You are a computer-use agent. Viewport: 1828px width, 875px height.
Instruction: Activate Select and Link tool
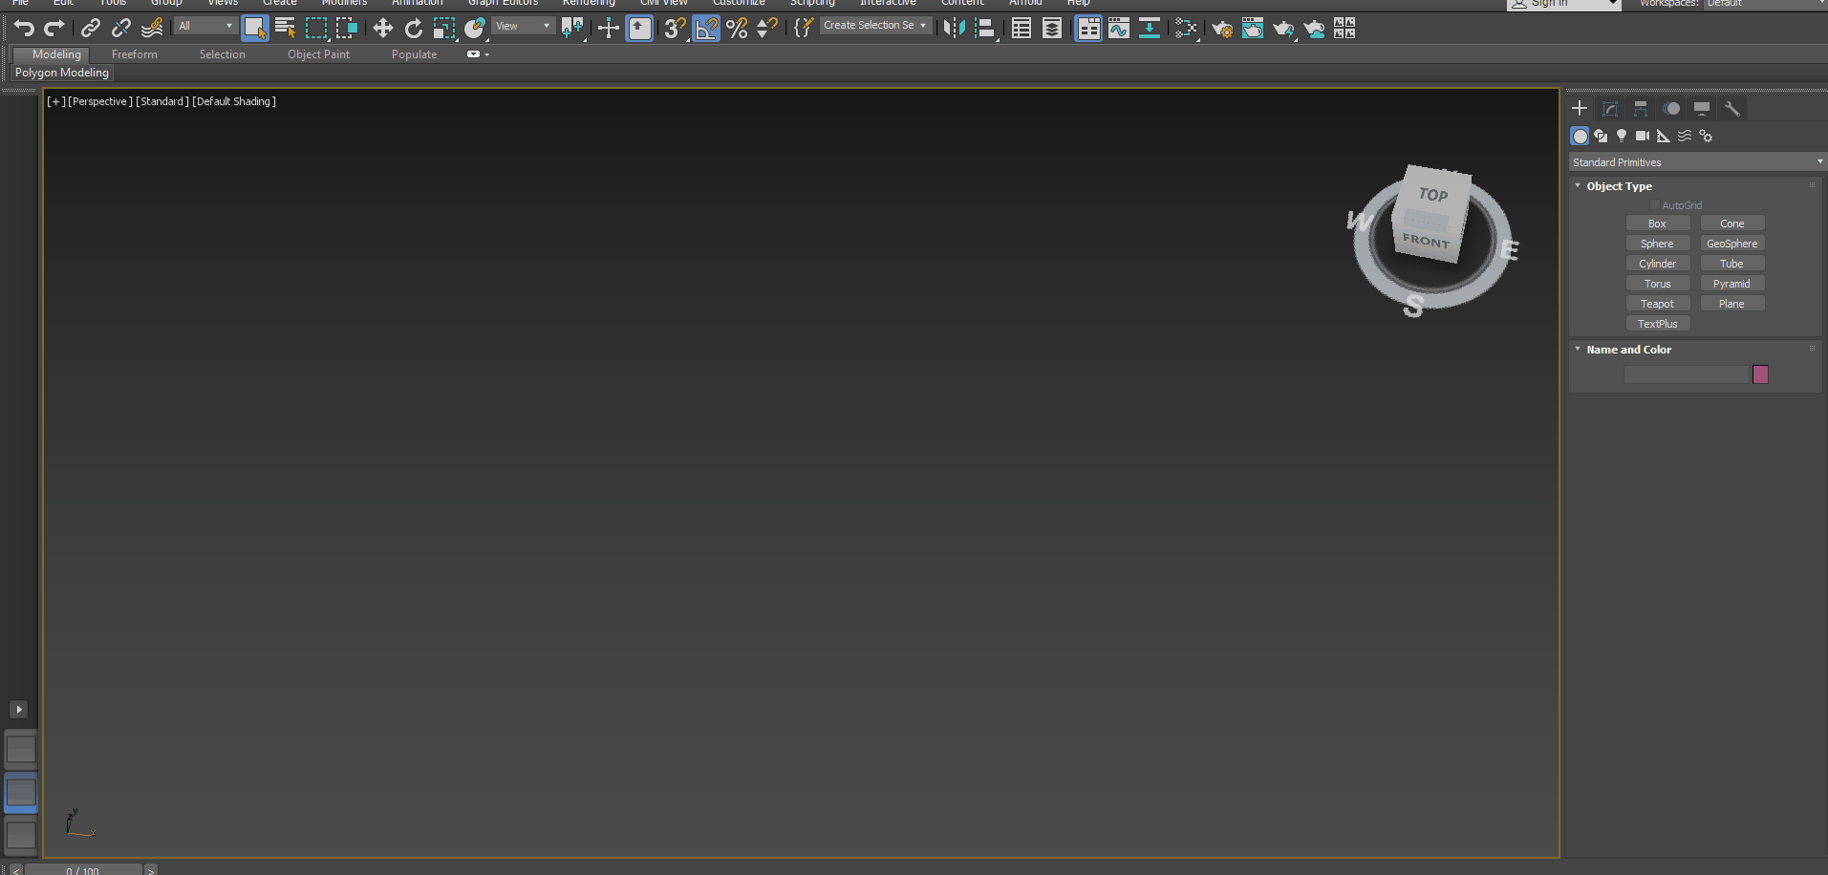(x=91, y=28)
